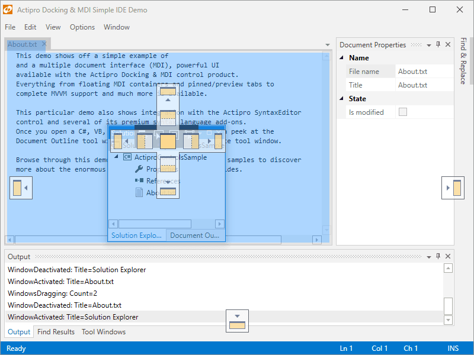Click the C# project icon in Solution Explorer
474x355 pixels.
pos(127,157)
